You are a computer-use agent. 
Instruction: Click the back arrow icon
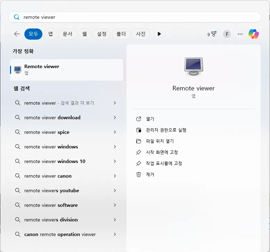click(17, 34)
